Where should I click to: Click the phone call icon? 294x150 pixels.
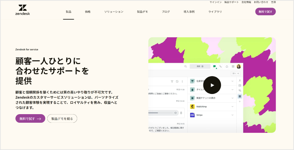coord(221,66)
